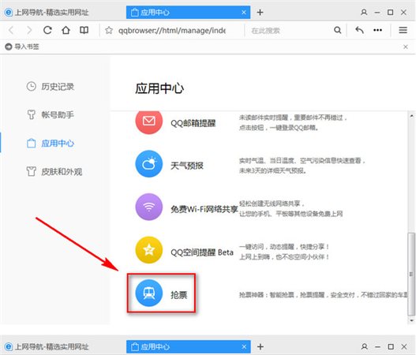Click the undo closed tab arrow
Viewport: 416px width, 355px height.
click(359, 30)
